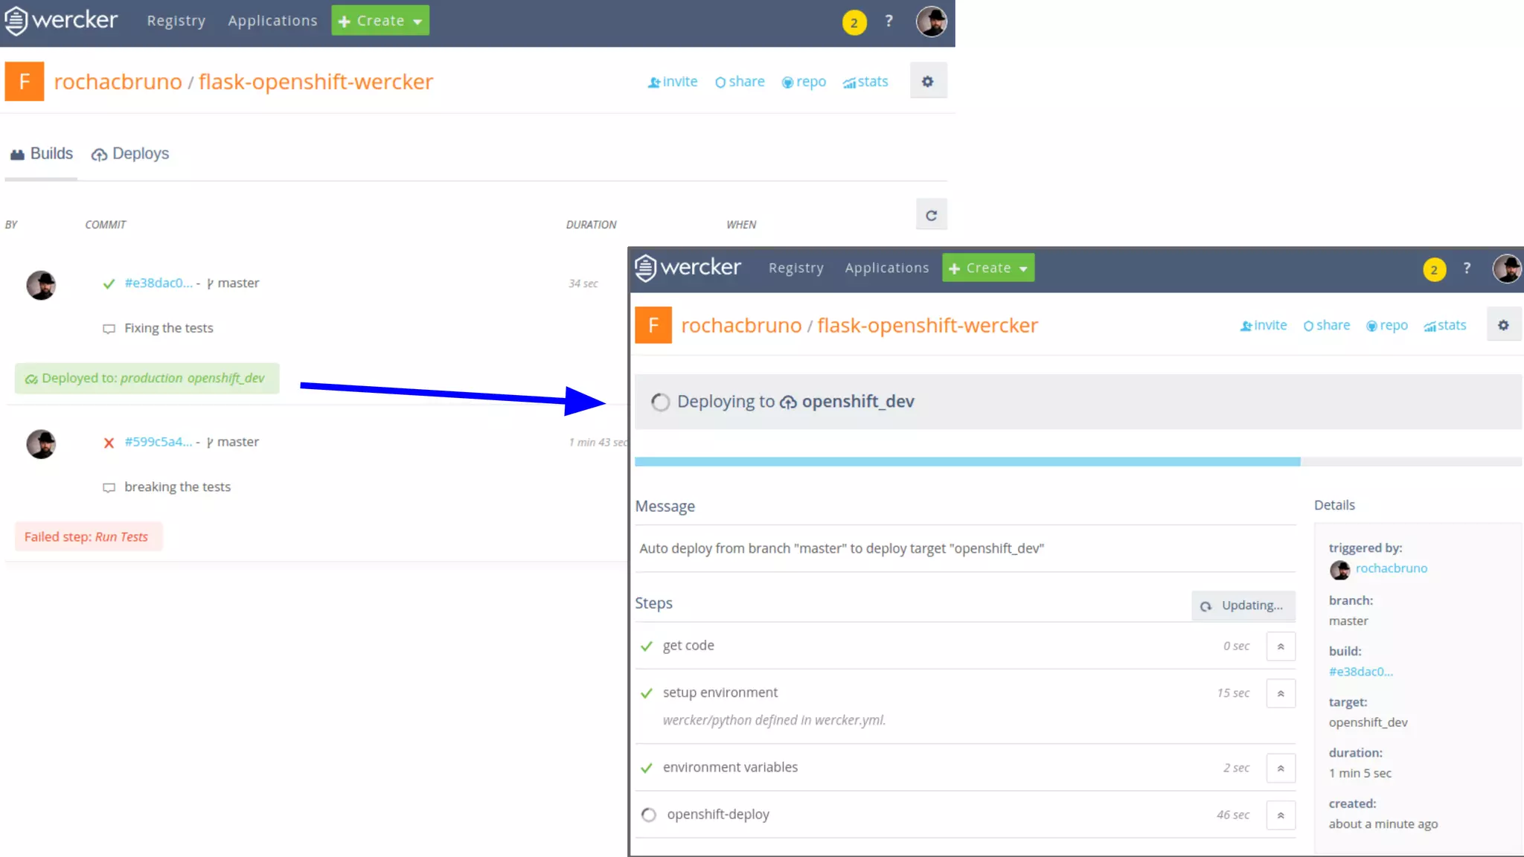Open the Create dropdown in the deploy window
1524x857 pixels.
(x=987, y=268)
